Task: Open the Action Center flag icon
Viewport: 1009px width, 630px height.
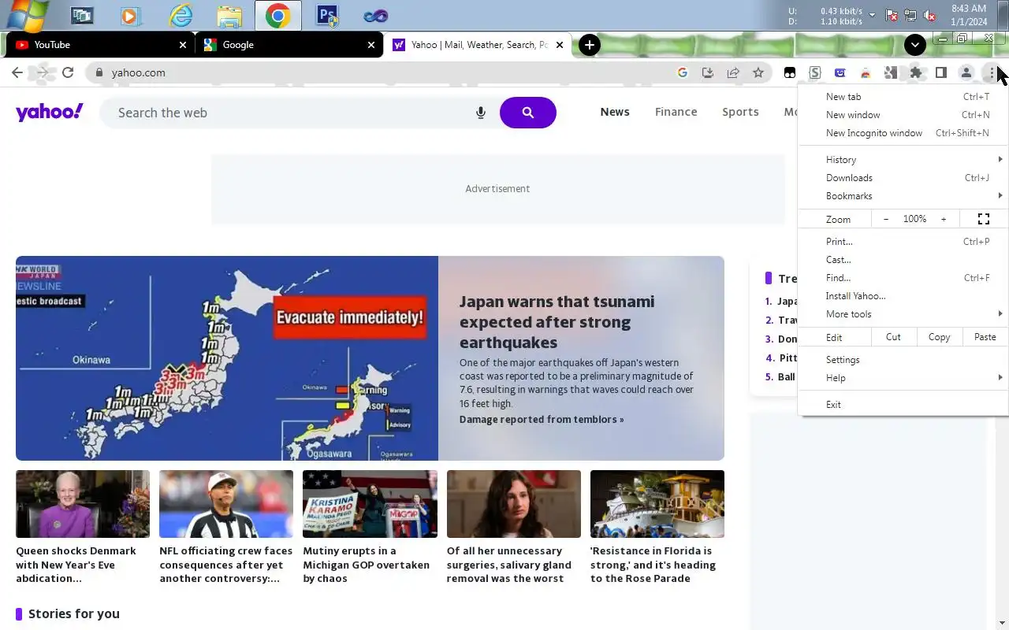Action: point(892,15)
